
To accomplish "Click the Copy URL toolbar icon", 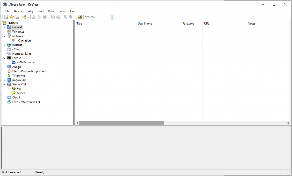I will pyautogui.click(x=53, y=17).
